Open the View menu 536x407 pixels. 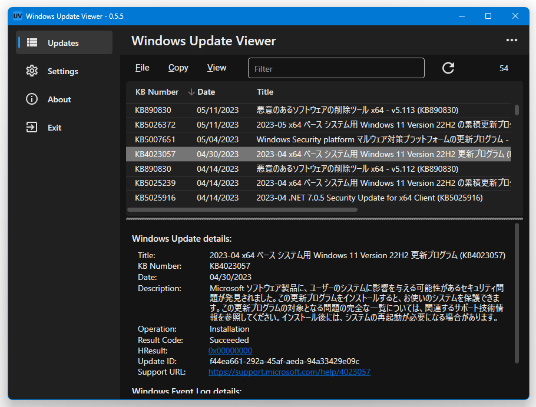click(x=217, y=68)
